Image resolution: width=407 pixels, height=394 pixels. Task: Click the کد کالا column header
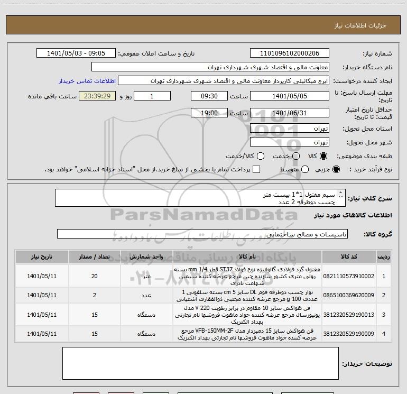[349, 257]
